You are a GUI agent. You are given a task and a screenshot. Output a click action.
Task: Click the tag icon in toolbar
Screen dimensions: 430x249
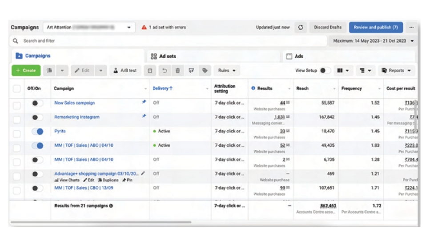205,71
